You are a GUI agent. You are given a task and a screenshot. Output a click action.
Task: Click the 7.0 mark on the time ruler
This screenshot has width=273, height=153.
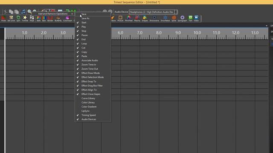pyautogui.click(x=139, y=33)
